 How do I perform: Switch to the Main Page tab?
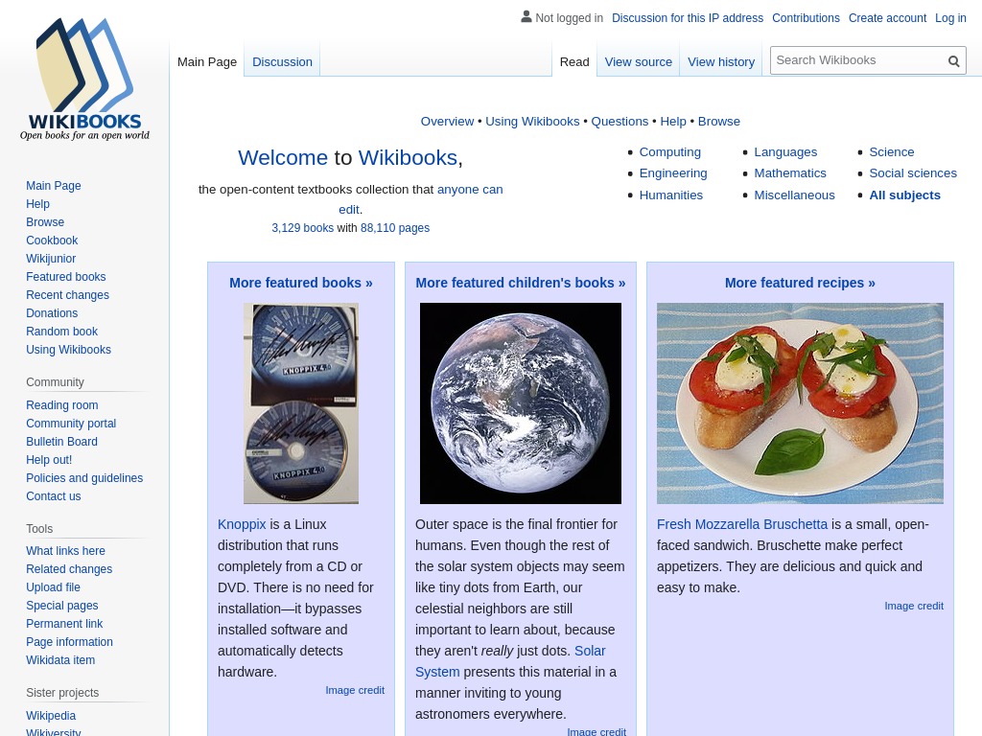click(x=207, y=62)
